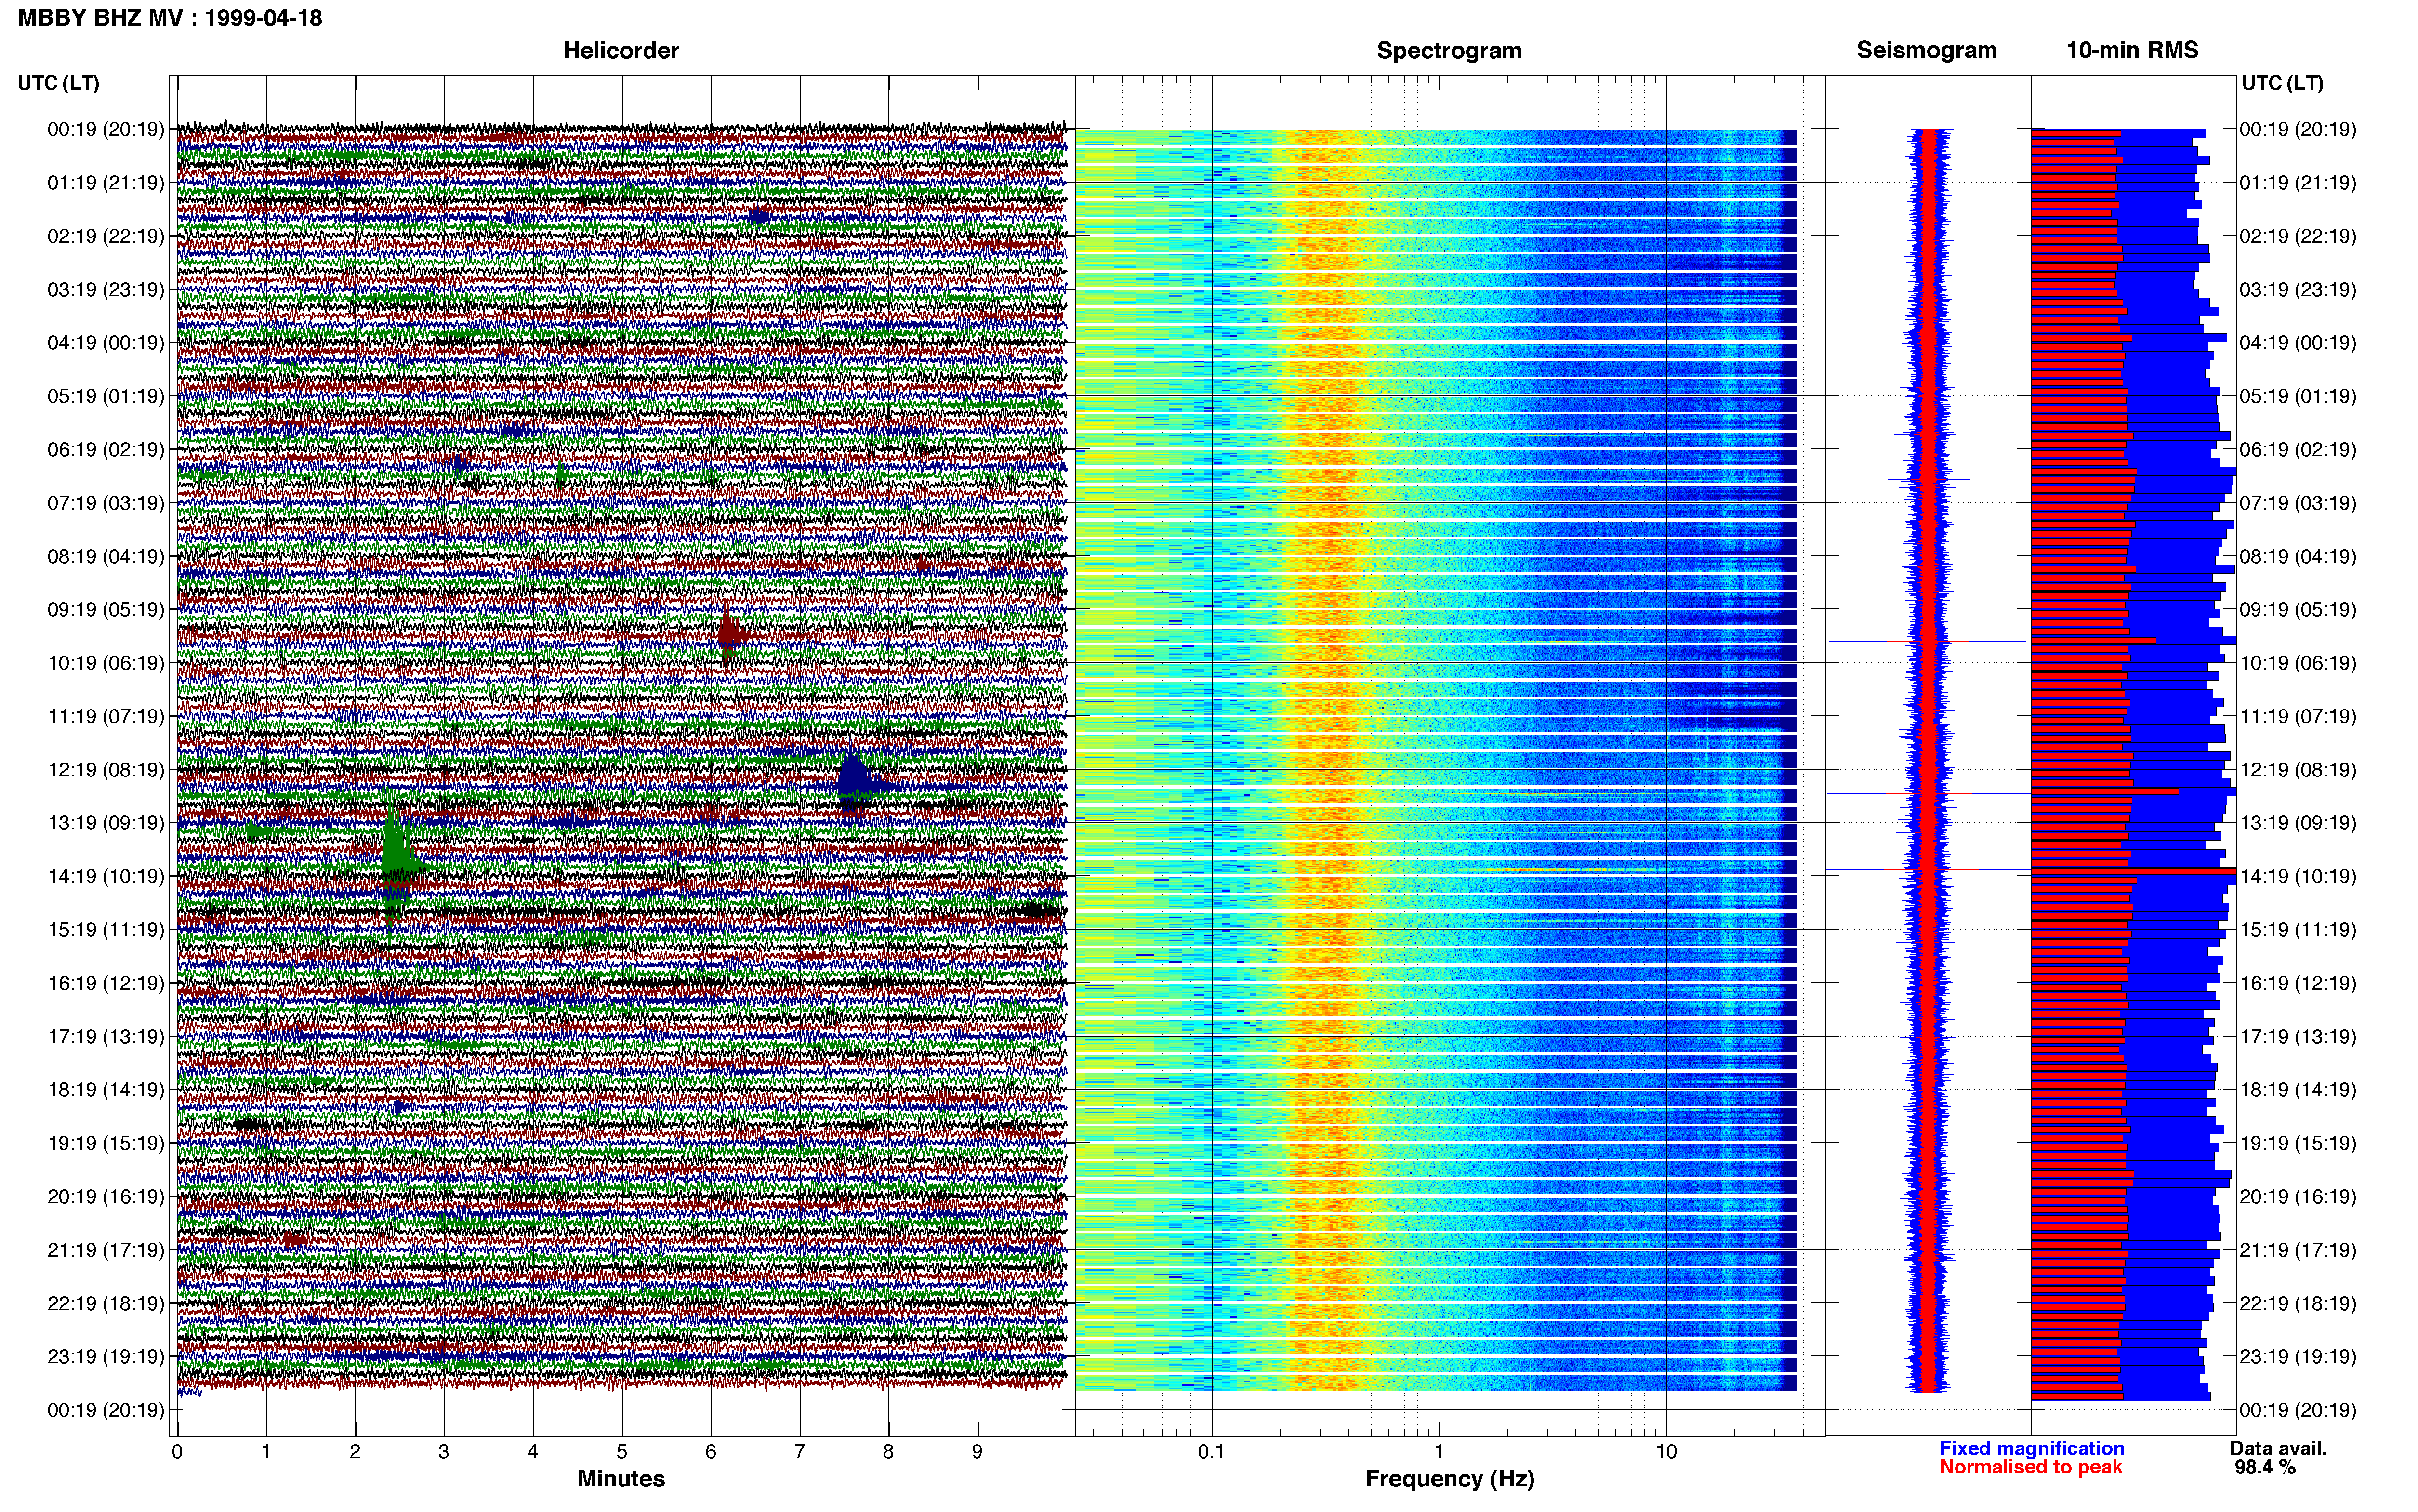Click the '22:19 (18:19)' time label on the RMS axis
2418x1512 pixels.
pyautogui.click(x=2298, y=1303)
